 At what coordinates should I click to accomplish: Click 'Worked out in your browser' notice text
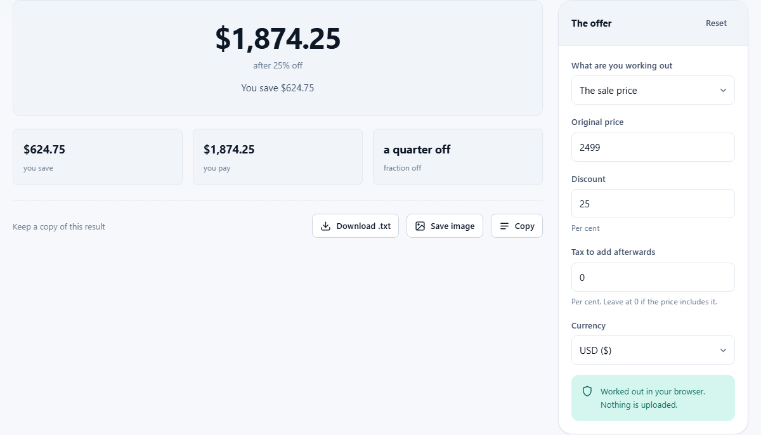coord(653,391)
